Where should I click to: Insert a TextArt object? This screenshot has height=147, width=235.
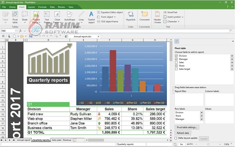pyautogui.click(x=91, y=17)
